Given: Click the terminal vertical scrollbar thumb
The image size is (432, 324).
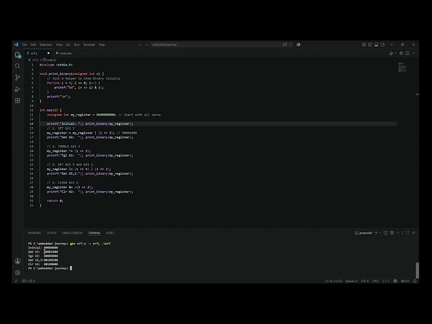Looking at the screenshot, I should click(x=417, y=271).
